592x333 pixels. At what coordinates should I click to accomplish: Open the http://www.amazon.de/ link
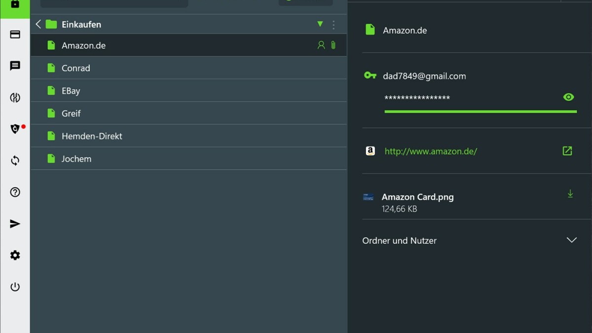[x=430, y=151]
